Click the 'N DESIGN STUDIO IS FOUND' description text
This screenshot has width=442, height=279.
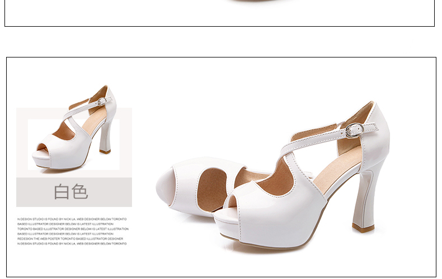point(73,231)
